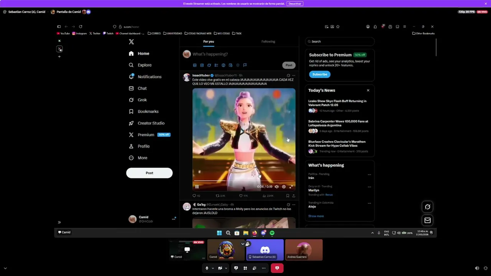Schedule post using the calendar icon
Screen dimensions: 491x276
231,65
